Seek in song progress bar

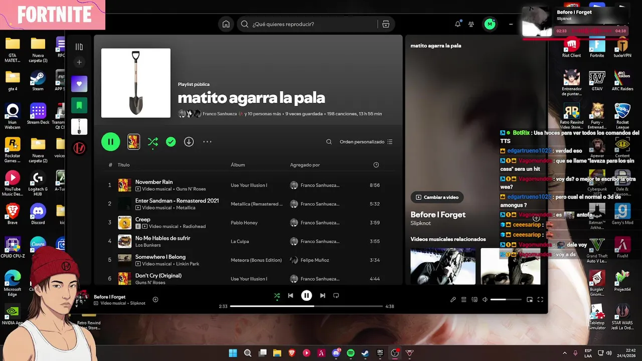tap(306, 306)
